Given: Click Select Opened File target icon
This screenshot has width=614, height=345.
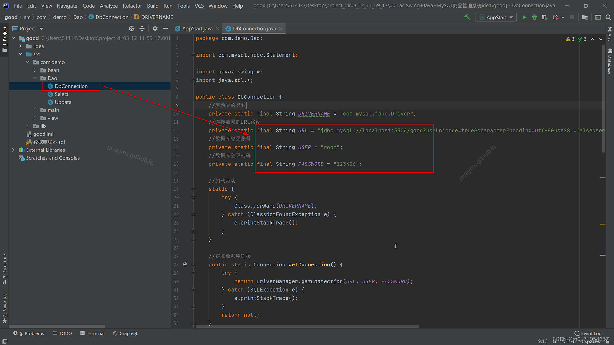Looking at the screenshot, I should pos(131,28).
